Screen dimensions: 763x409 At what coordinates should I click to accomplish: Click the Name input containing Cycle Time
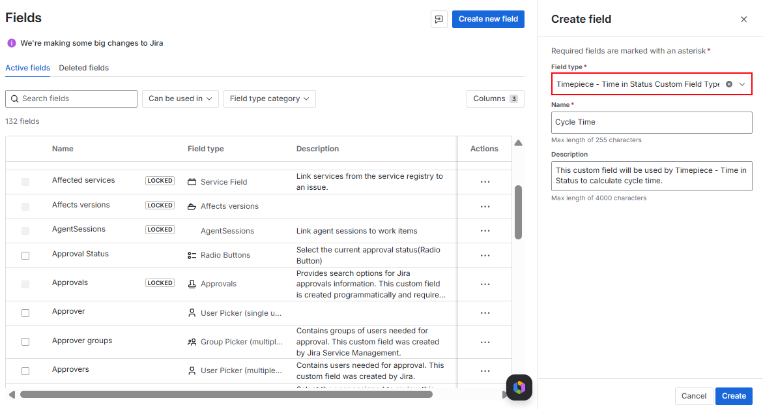click(x=652, y=123)
